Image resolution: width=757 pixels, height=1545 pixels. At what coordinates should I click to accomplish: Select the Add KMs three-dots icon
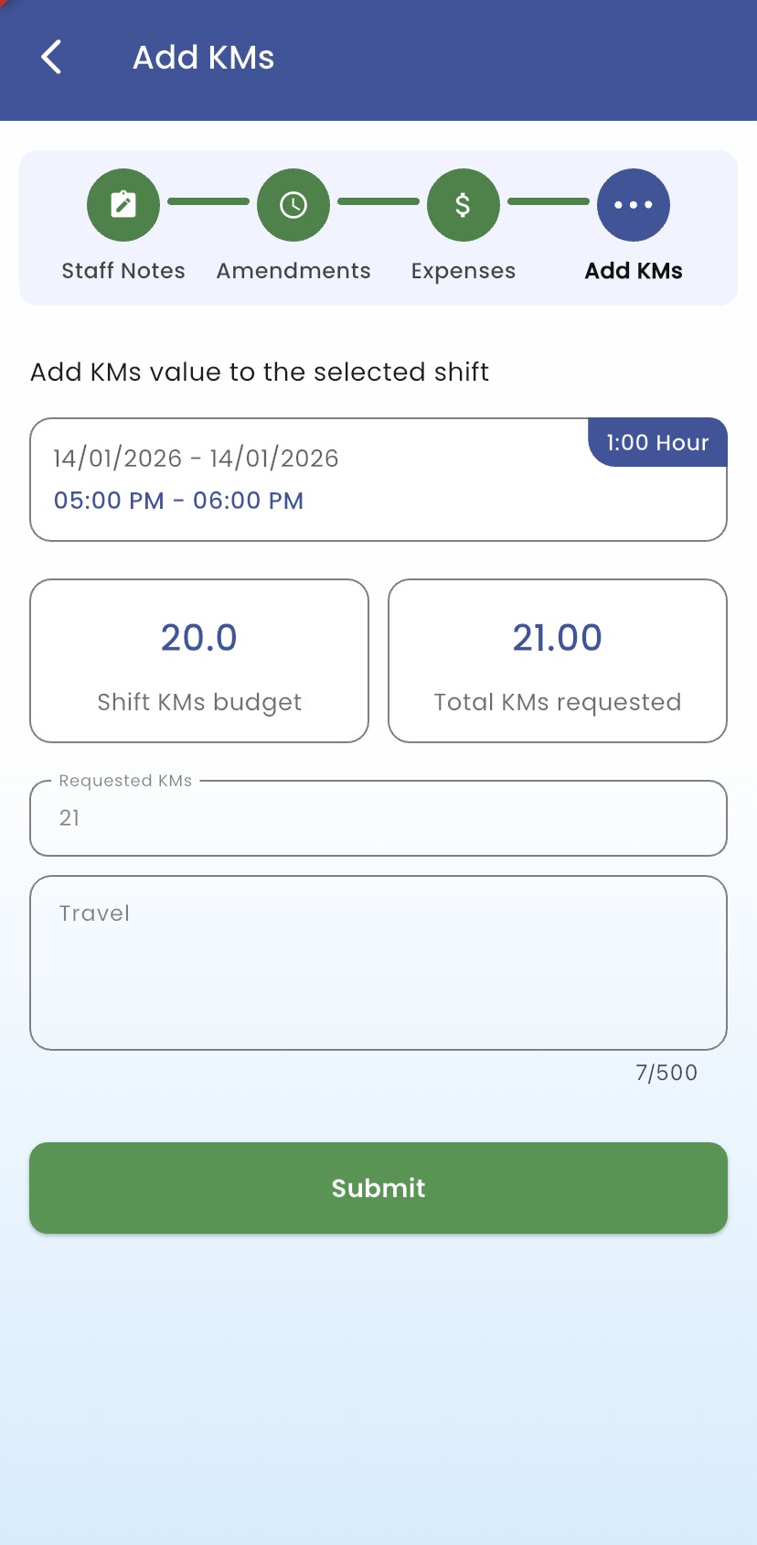pyautogui.click(x=634, y=205)
